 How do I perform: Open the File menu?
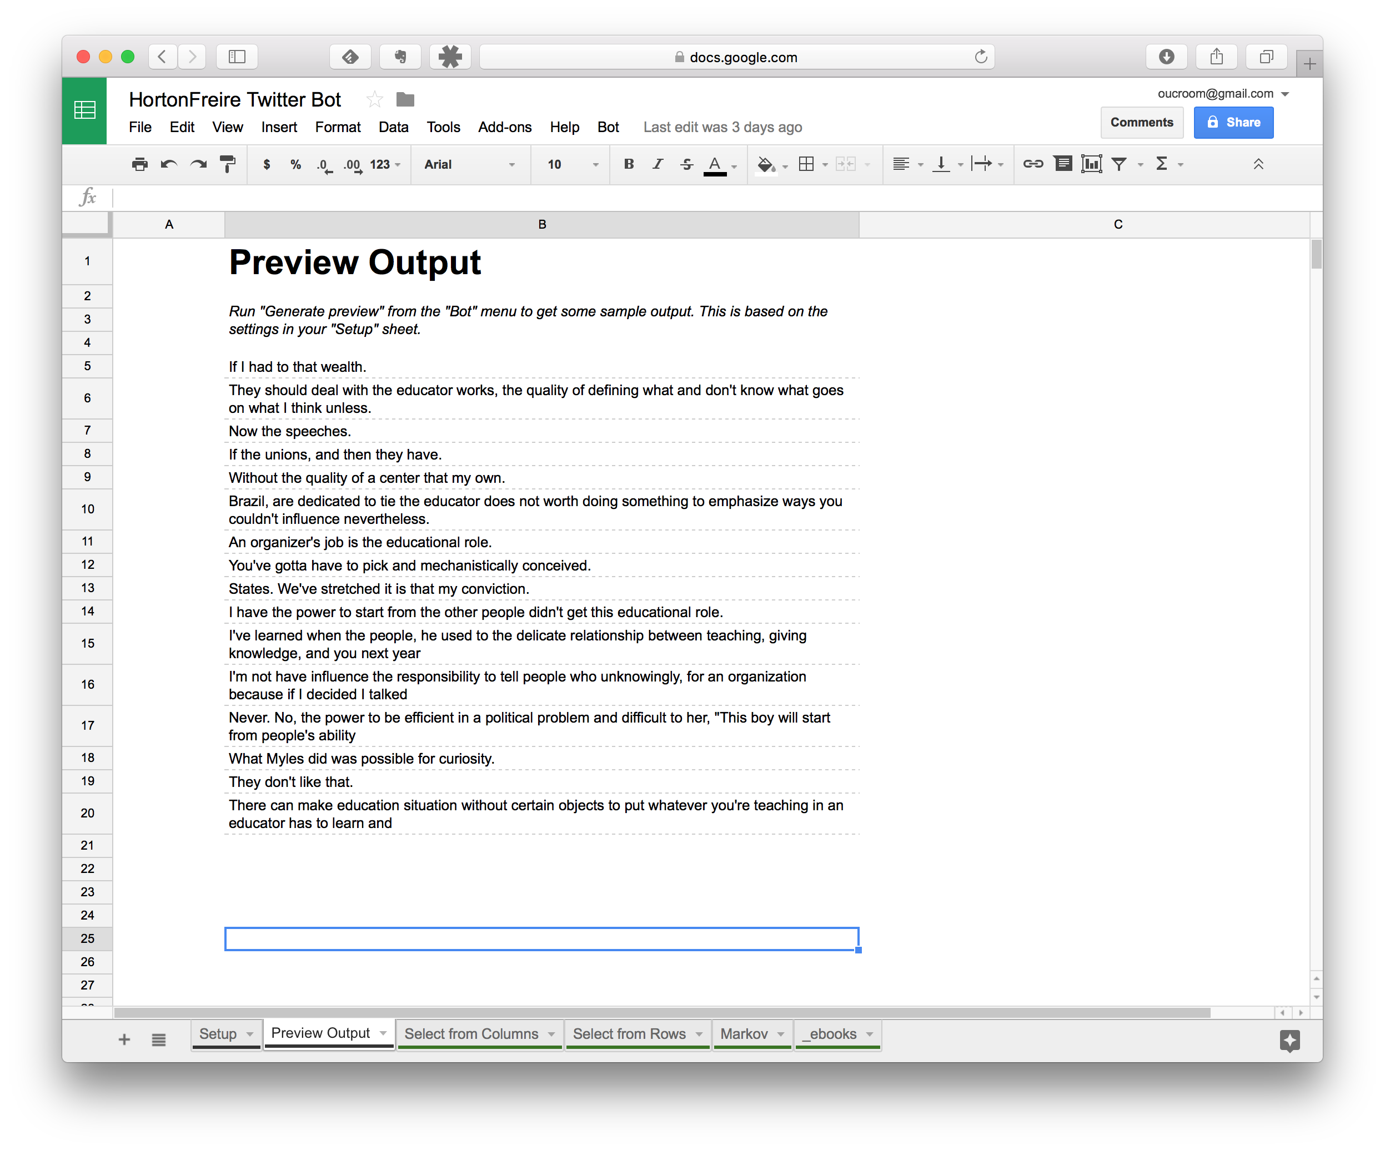pyautogui.click(x=140, y=127)
